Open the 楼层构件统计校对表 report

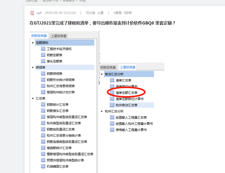[x=61, y=92]
